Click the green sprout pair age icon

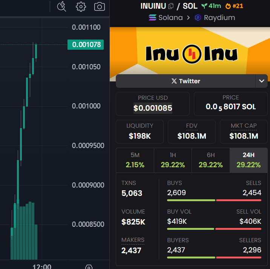pos(204,6)
